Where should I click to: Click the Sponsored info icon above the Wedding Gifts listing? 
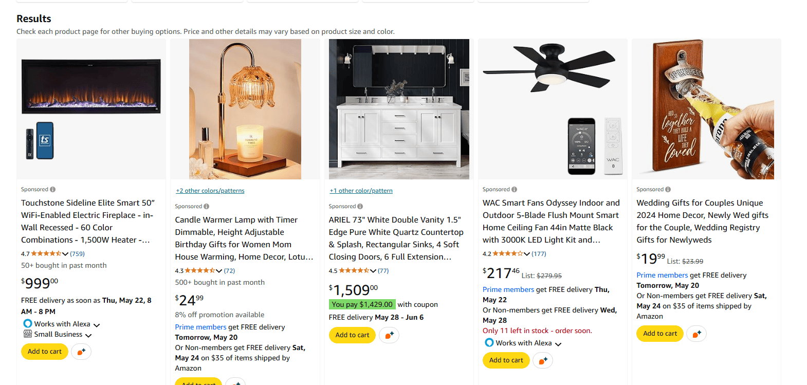point(668,190)
